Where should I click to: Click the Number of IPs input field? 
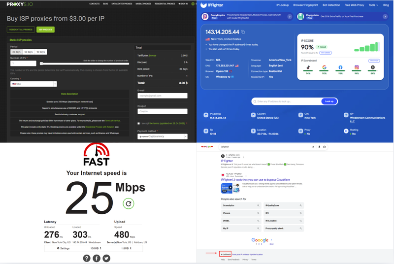point(23,64)
